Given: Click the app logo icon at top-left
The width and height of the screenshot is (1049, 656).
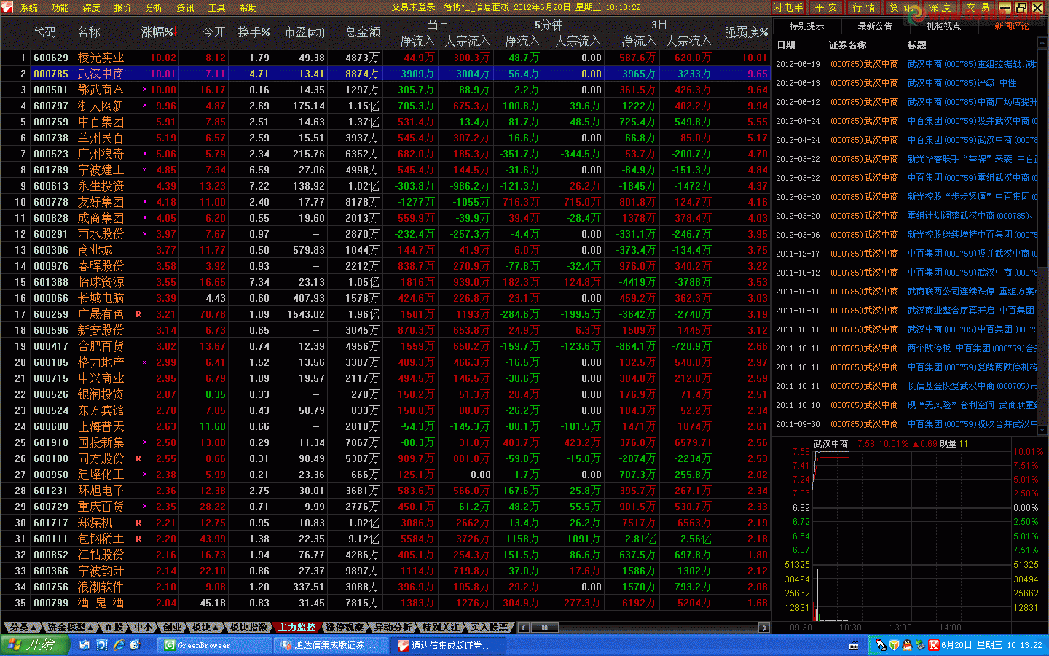Looking at the screenshot, I should [x=7, y=7].
